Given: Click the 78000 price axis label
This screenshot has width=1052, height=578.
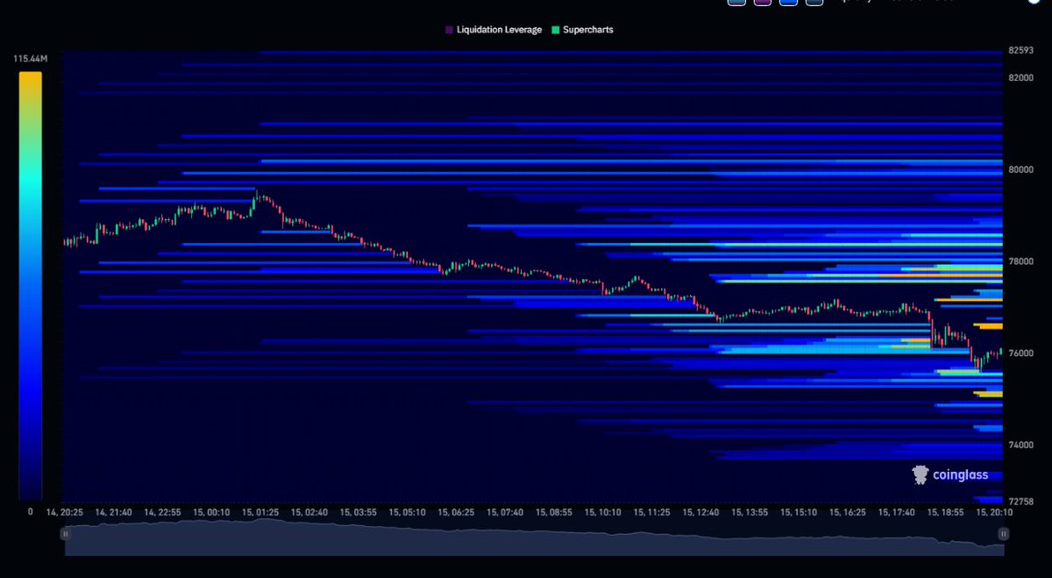Looking at the screenshot, I should point(1021,261).
